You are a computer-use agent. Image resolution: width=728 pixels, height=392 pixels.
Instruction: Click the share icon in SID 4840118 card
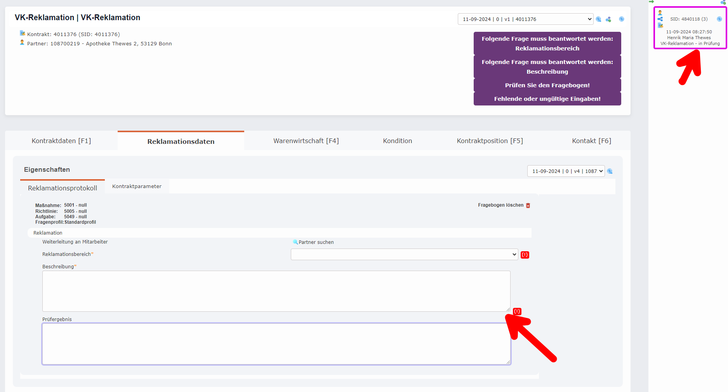[660, 19]
